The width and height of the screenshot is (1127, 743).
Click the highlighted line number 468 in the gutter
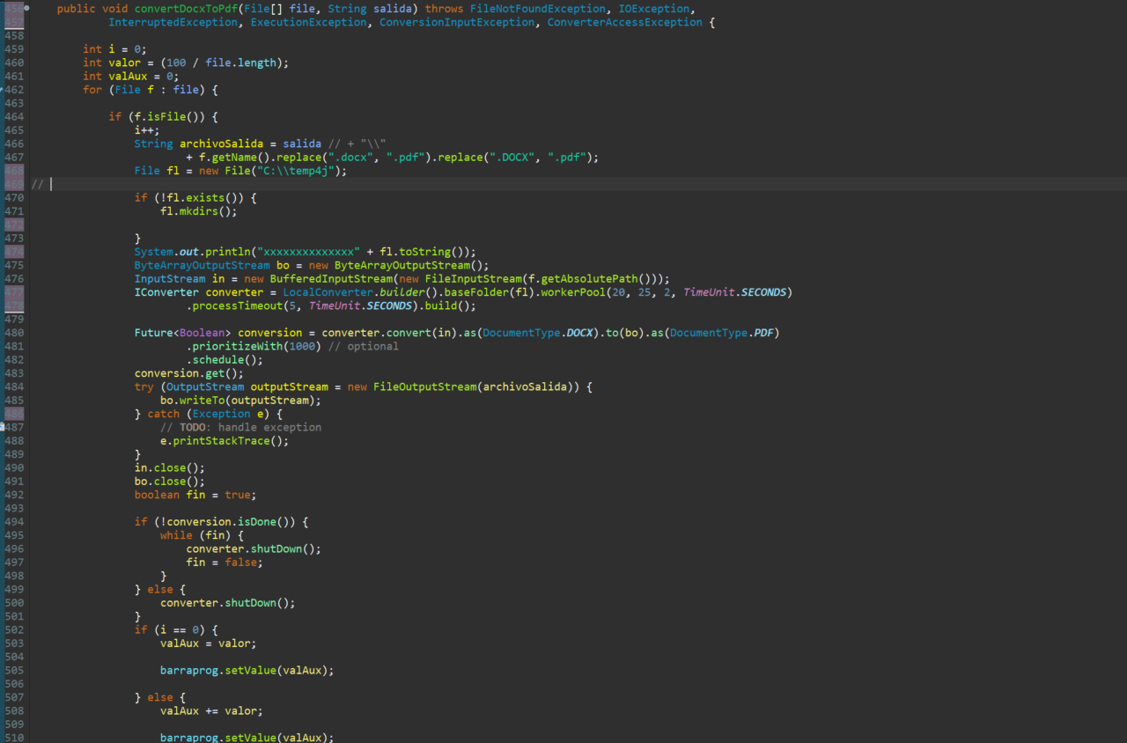click(13, 170)
